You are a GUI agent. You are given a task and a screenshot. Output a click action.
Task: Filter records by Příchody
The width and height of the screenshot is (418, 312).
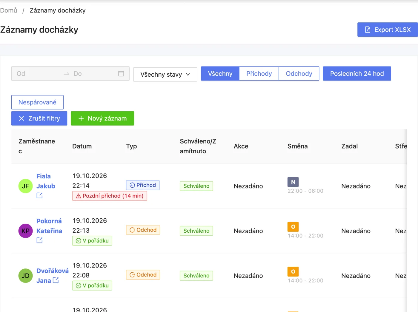[x=259, y=74]
